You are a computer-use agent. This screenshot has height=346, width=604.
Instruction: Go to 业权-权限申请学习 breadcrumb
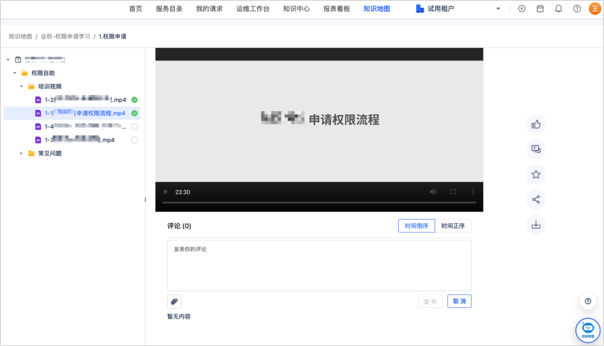65,36
